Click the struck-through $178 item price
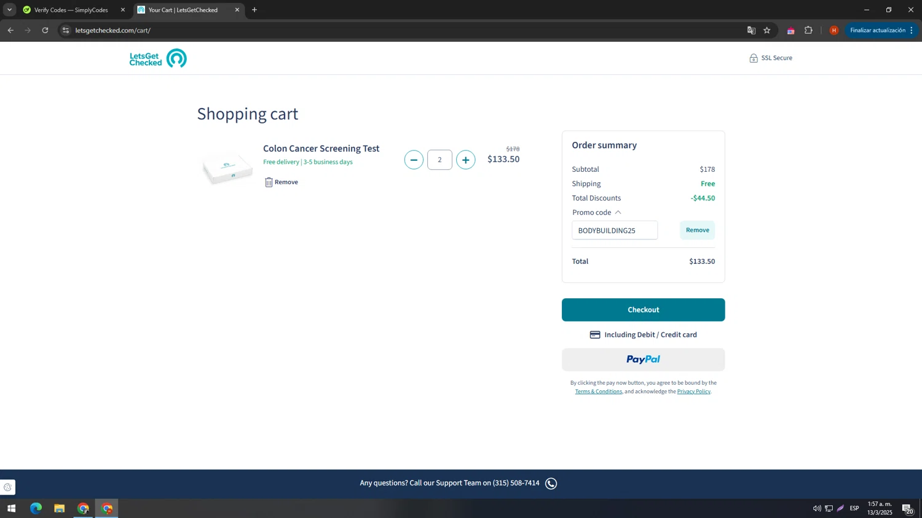This screenshot has width=922, height=518. 513,149
